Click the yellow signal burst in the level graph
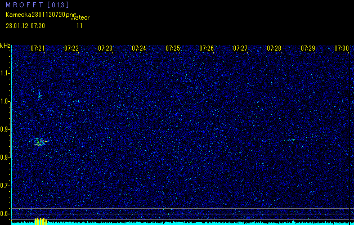This screenshot has width=354, height=225. click(x=41, y=220)
